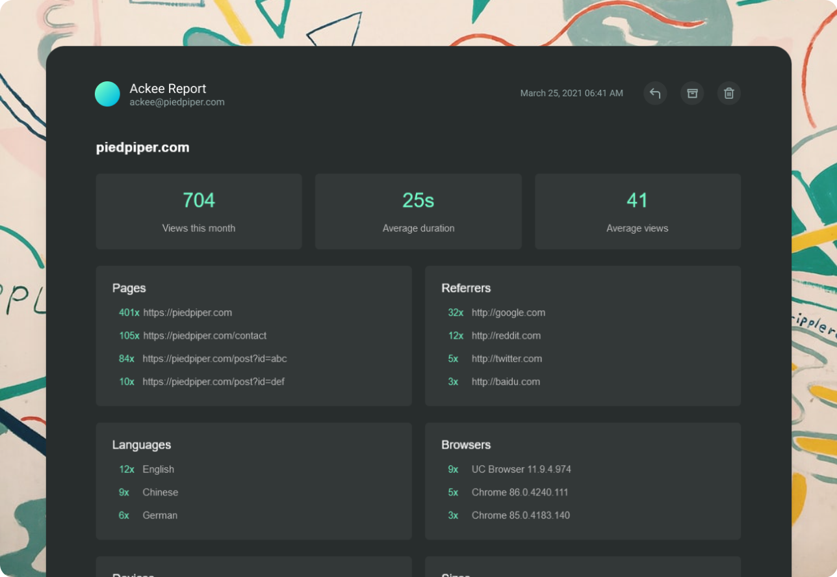Screen dimensions: 837x577
Task: Open the http://google.com referrer link
Action: [508, 313]
